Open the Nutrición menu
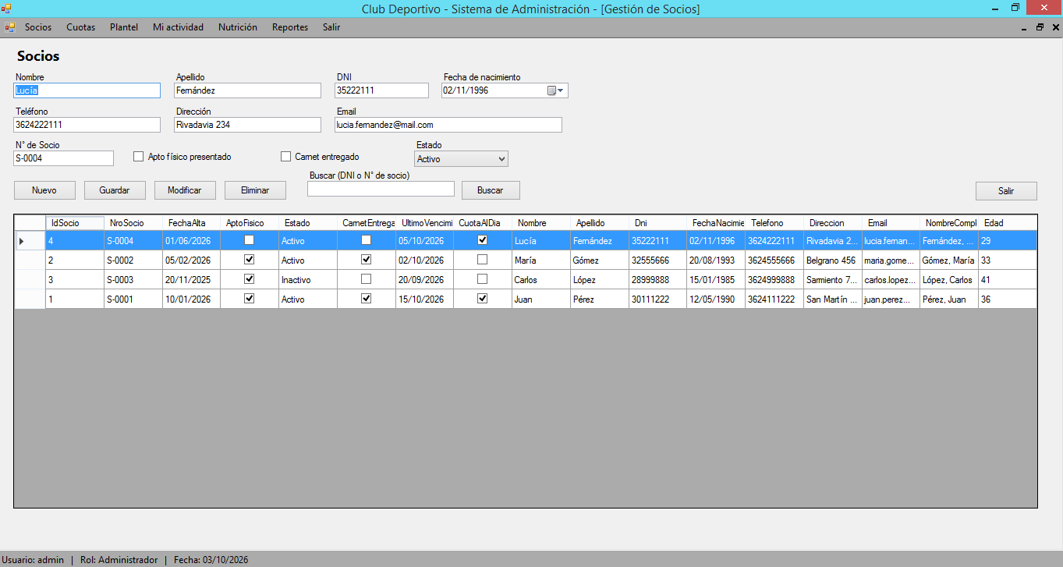This screenshot has width=1063, height=567. click(x=238, y=27)
